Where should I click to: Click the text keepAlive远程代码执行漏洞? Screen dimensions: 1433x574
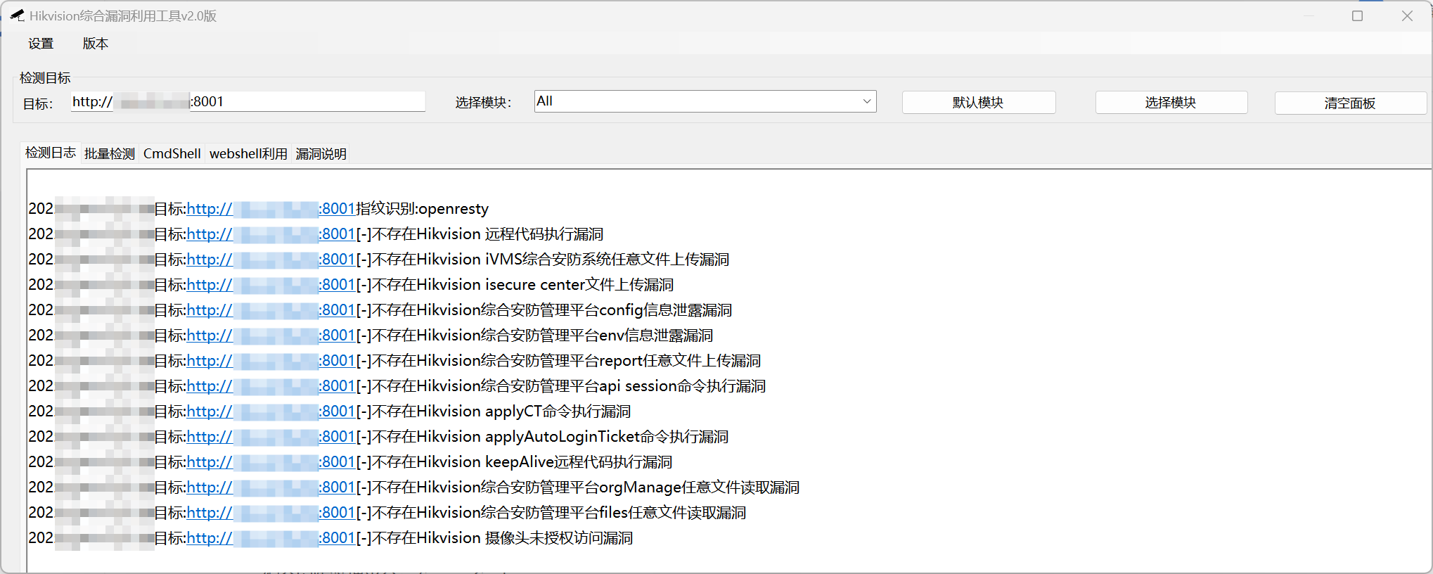[x=579, y=462]
